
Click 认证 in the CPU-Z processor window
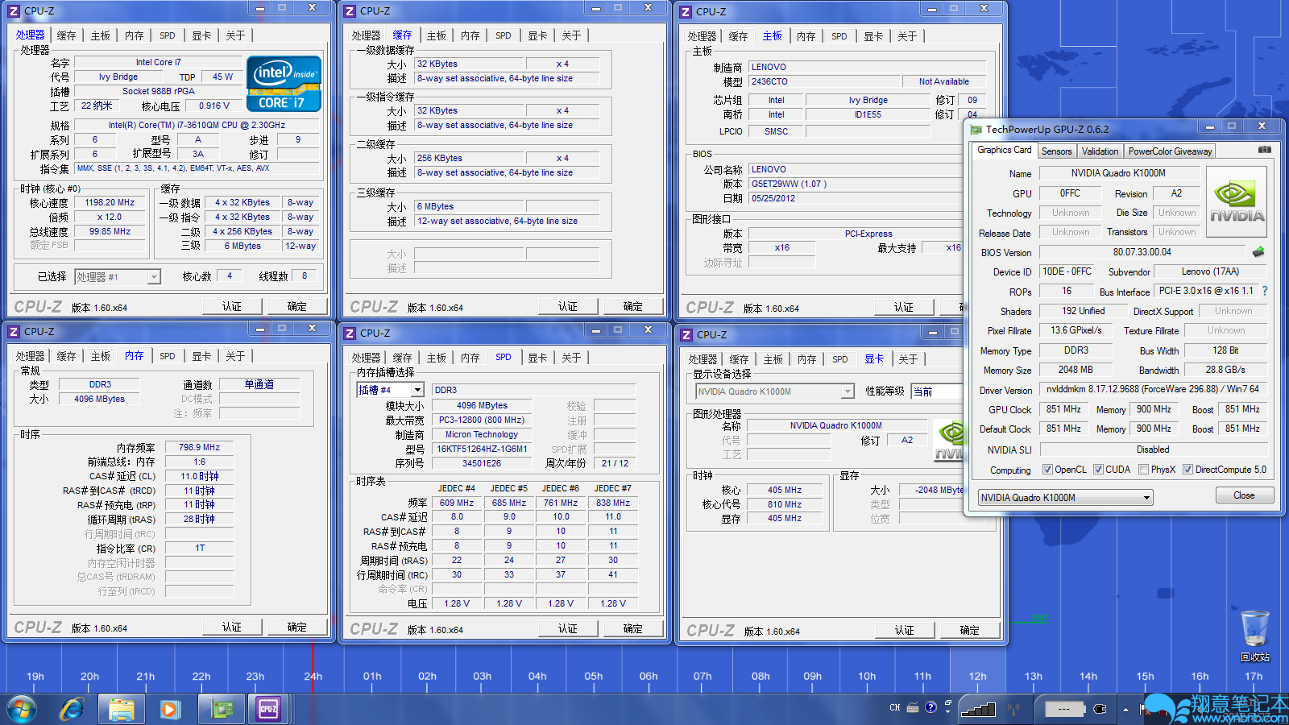pyautogui.click(x=232, y=306)
